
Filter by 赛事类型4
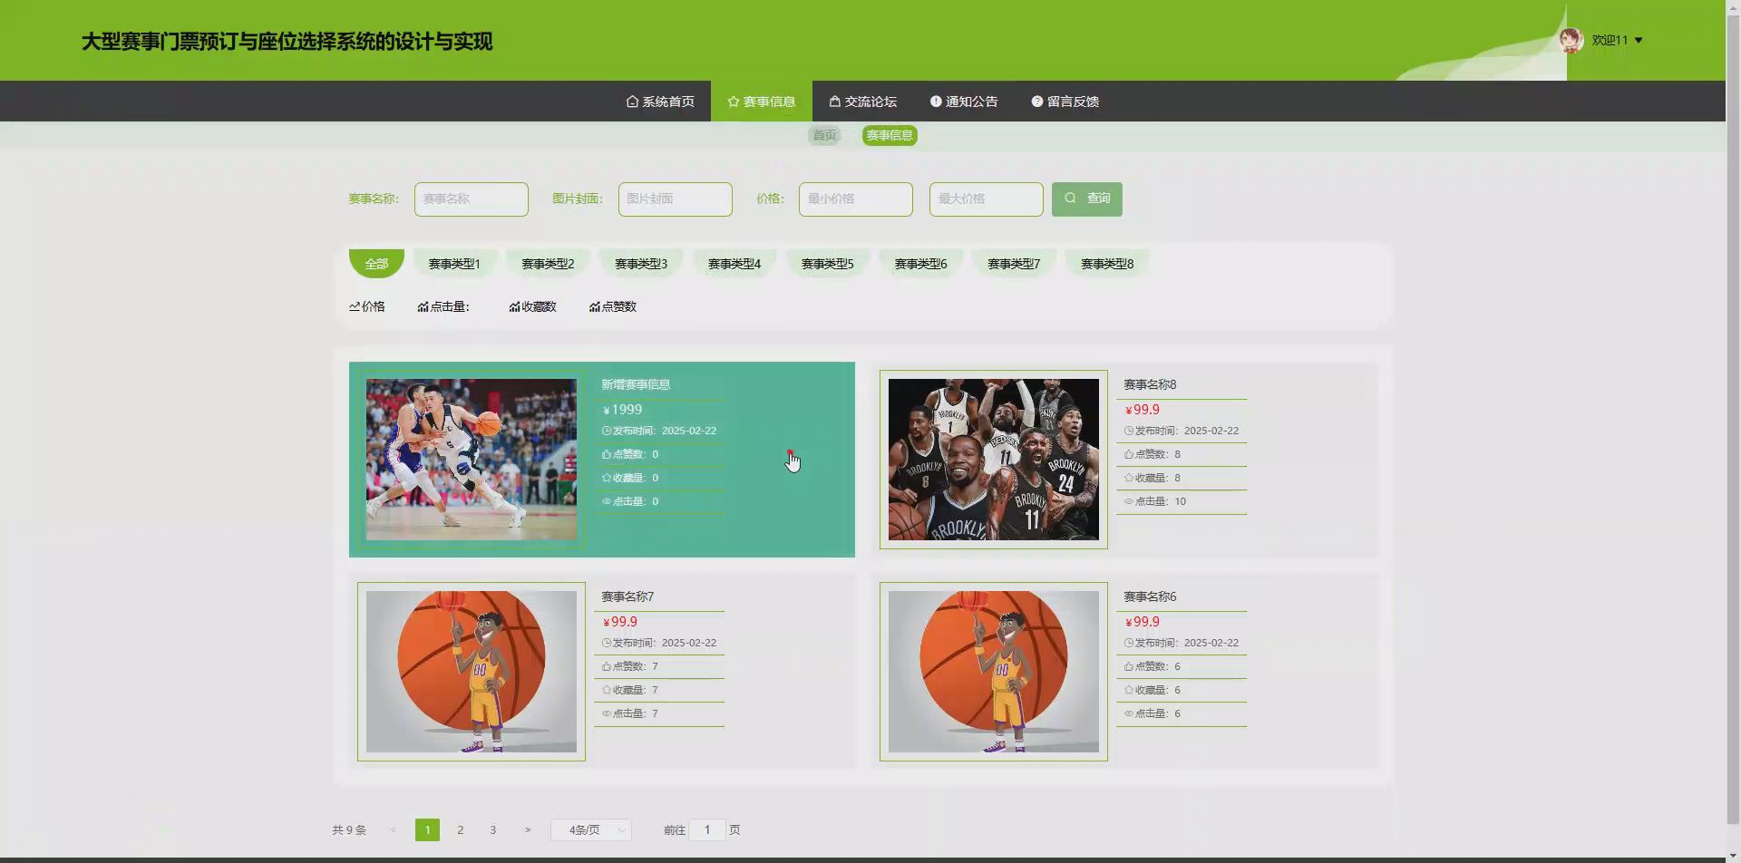[x=734, y=264]
